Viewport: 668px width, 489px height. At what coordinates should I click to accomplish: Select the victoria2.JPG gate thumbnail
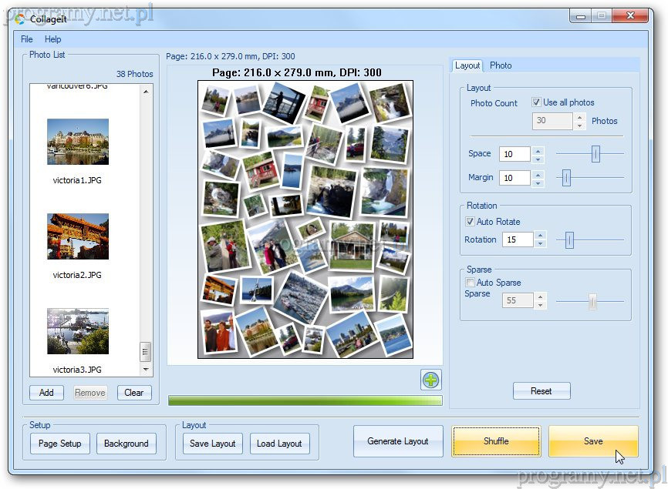pos(77,236)
